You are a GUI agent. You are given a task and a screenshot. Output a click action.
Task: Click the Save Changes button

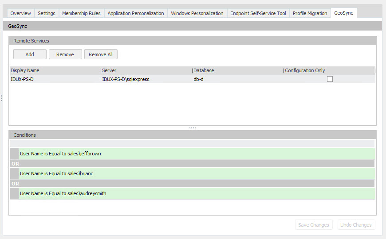[x=313, y=225]
